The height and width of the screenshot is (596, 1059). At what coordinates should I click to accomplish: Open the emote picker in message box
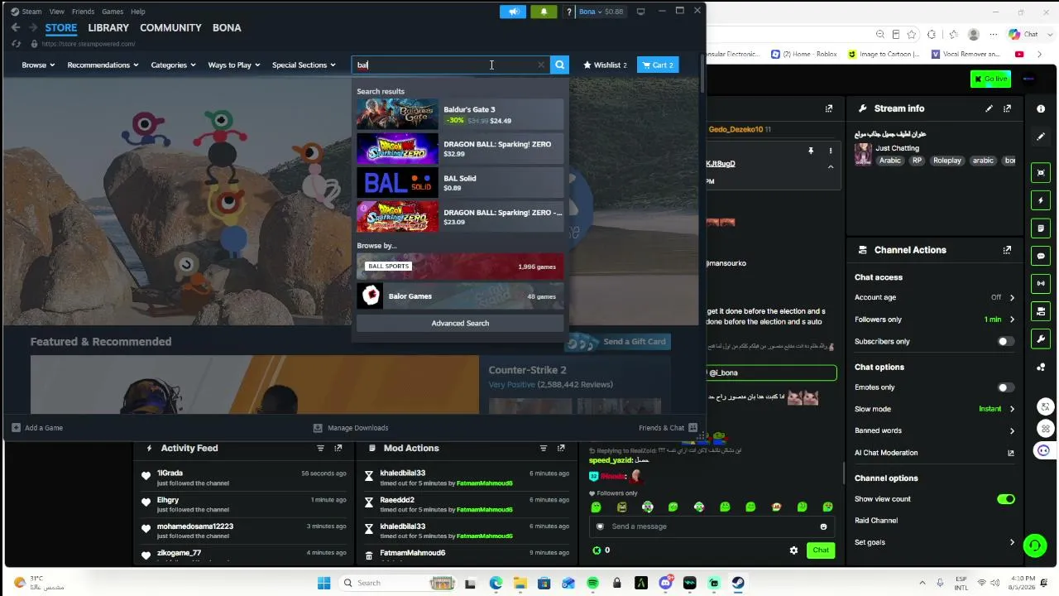823,526
